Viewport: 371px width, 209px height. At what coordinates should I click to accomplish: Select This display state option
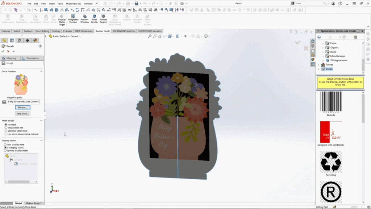pyautogui.click(x=6, y=144)
